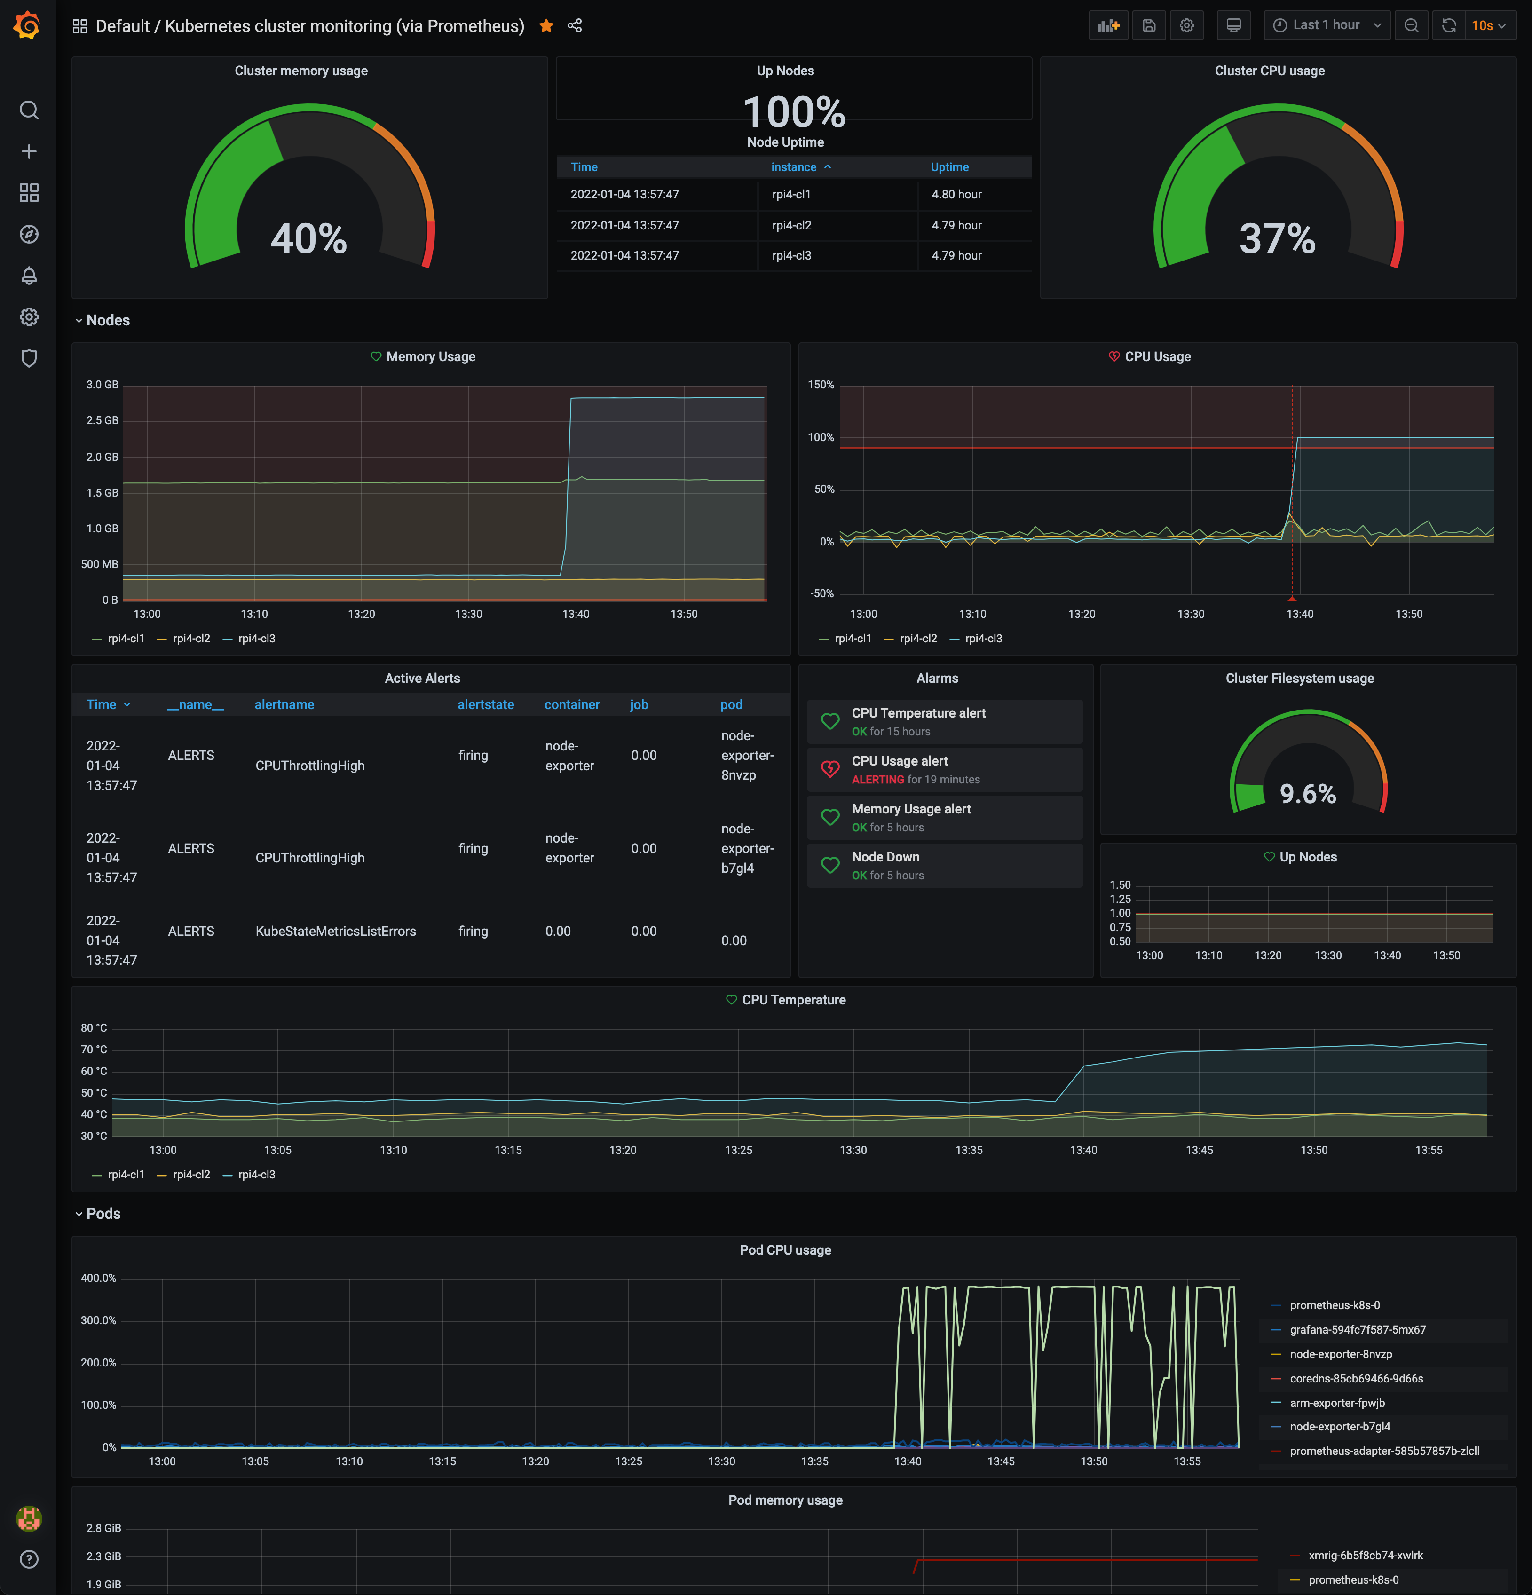
Task: Open the Node Down alarm entry
Action: click(945, 866)
